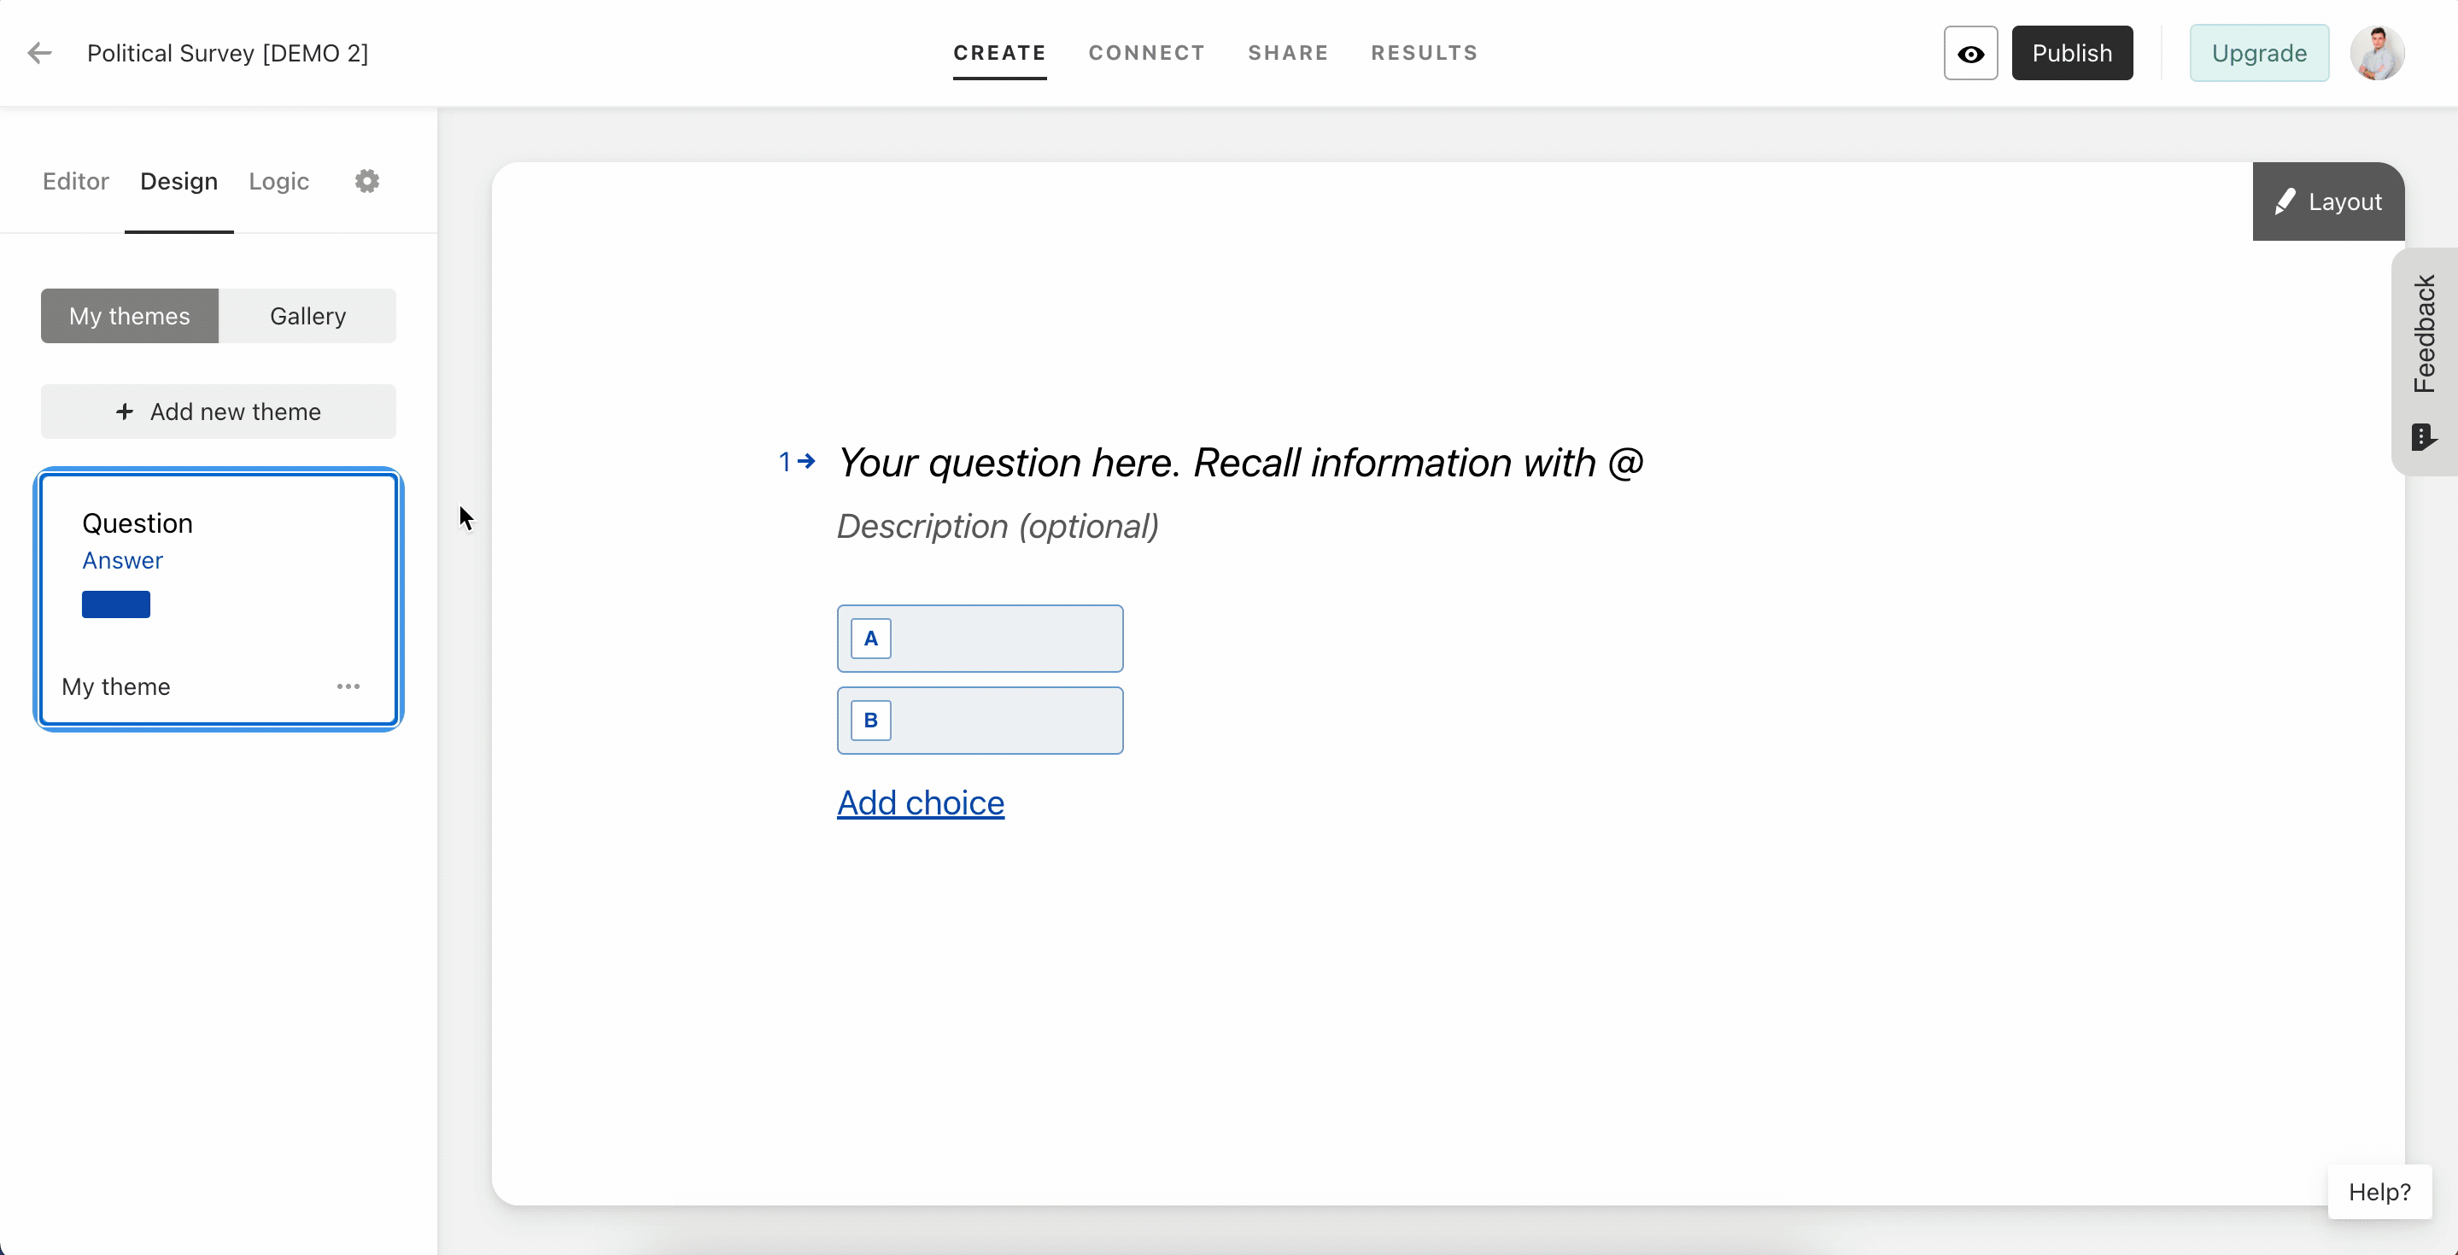Click the Upgrade button

(x=2258, y=54)
